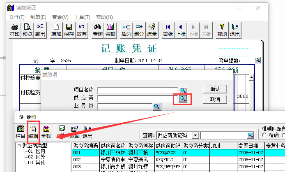Viewport: 285px width, 172px height.
Task: Click the 打印 print toolbar icon
Action: click(14, 30)
